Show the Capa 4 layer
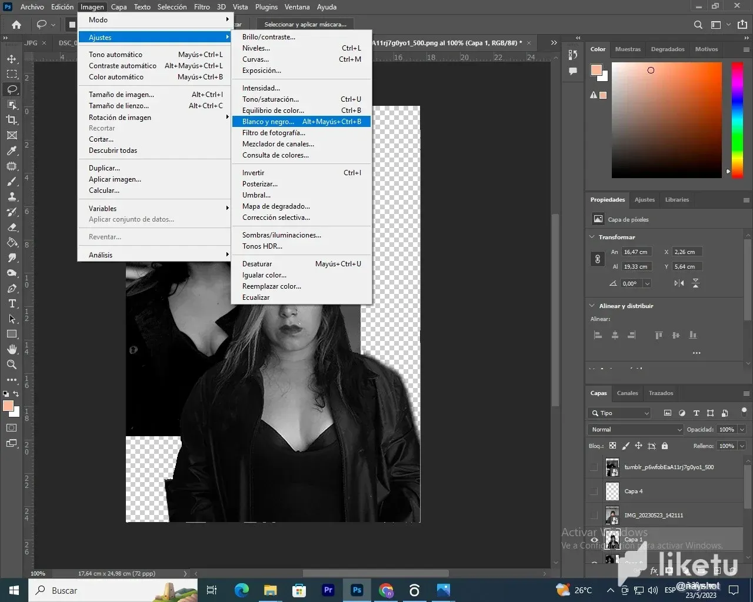Viewport: 753px width, 602px height. coord(594,491)
